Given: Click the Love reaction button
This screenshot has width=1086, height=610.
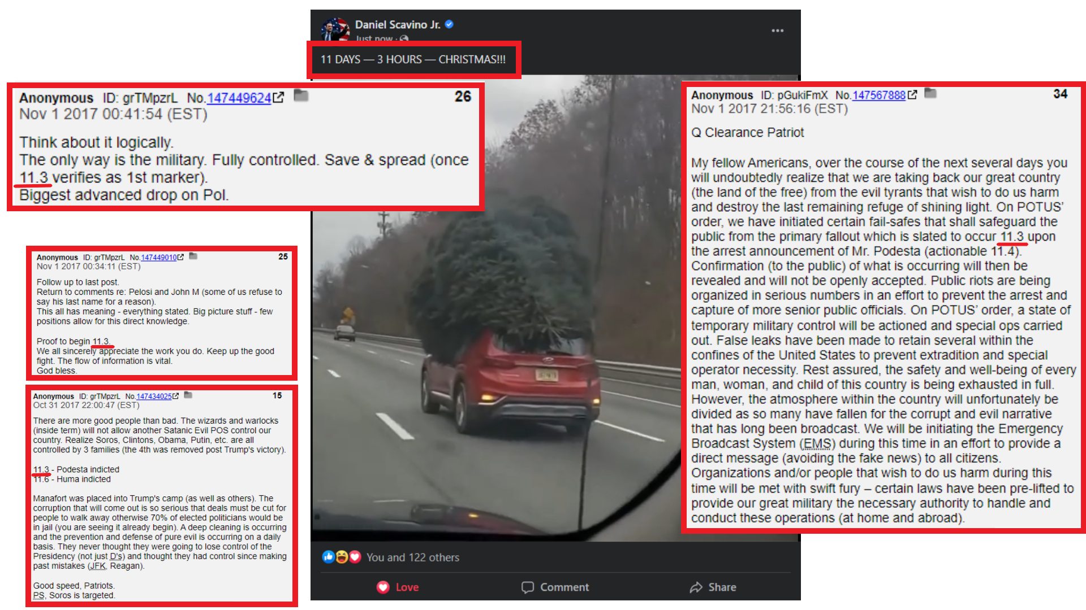Looking at the screenshot, I should point(398,587).
